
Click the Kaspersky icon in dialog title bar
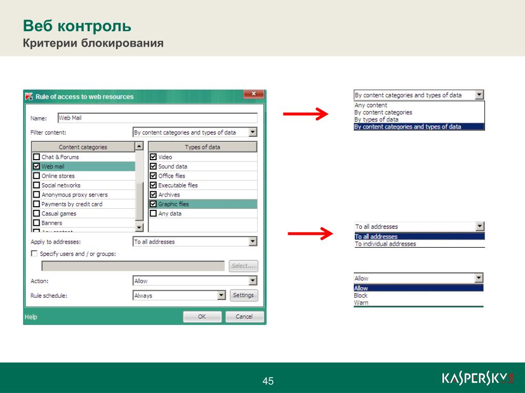(x=29, y=97)
